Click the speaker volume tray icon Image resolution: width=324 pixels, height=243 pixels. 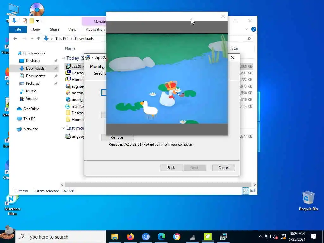coord(275,237)
